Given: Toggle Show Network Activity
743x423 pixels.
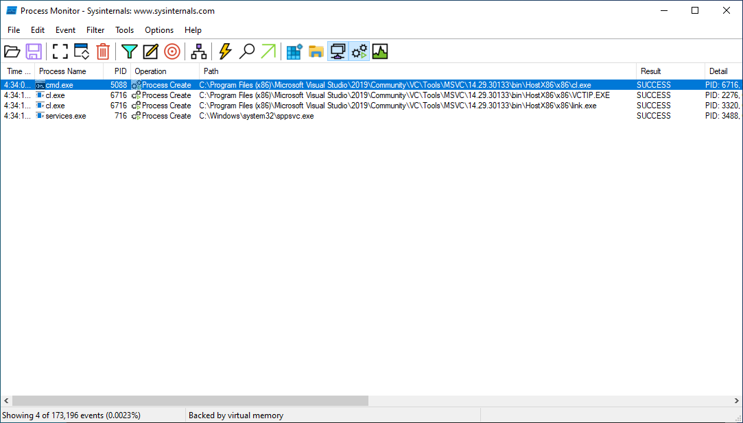Looking at the screenshot, I should coord(338,51).
